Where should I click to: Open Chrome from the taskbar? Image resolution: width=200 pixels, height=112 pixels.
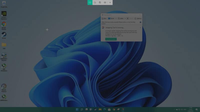click(x=114, y=110)
